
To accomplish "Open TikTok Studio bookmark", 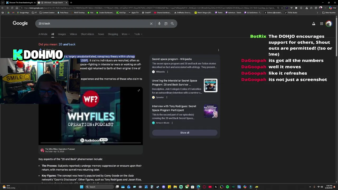I will point(291,13).
